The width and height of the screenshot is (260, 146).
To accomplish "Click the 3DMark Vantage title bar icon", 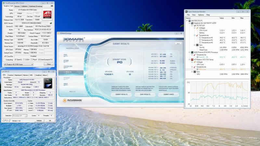I will click(x=58, y=33).
